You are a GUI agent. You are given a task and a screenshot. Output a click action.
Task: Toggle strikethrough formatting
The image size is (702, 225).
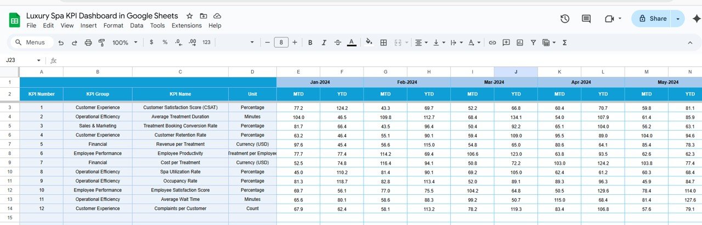[x=338, y=42]
